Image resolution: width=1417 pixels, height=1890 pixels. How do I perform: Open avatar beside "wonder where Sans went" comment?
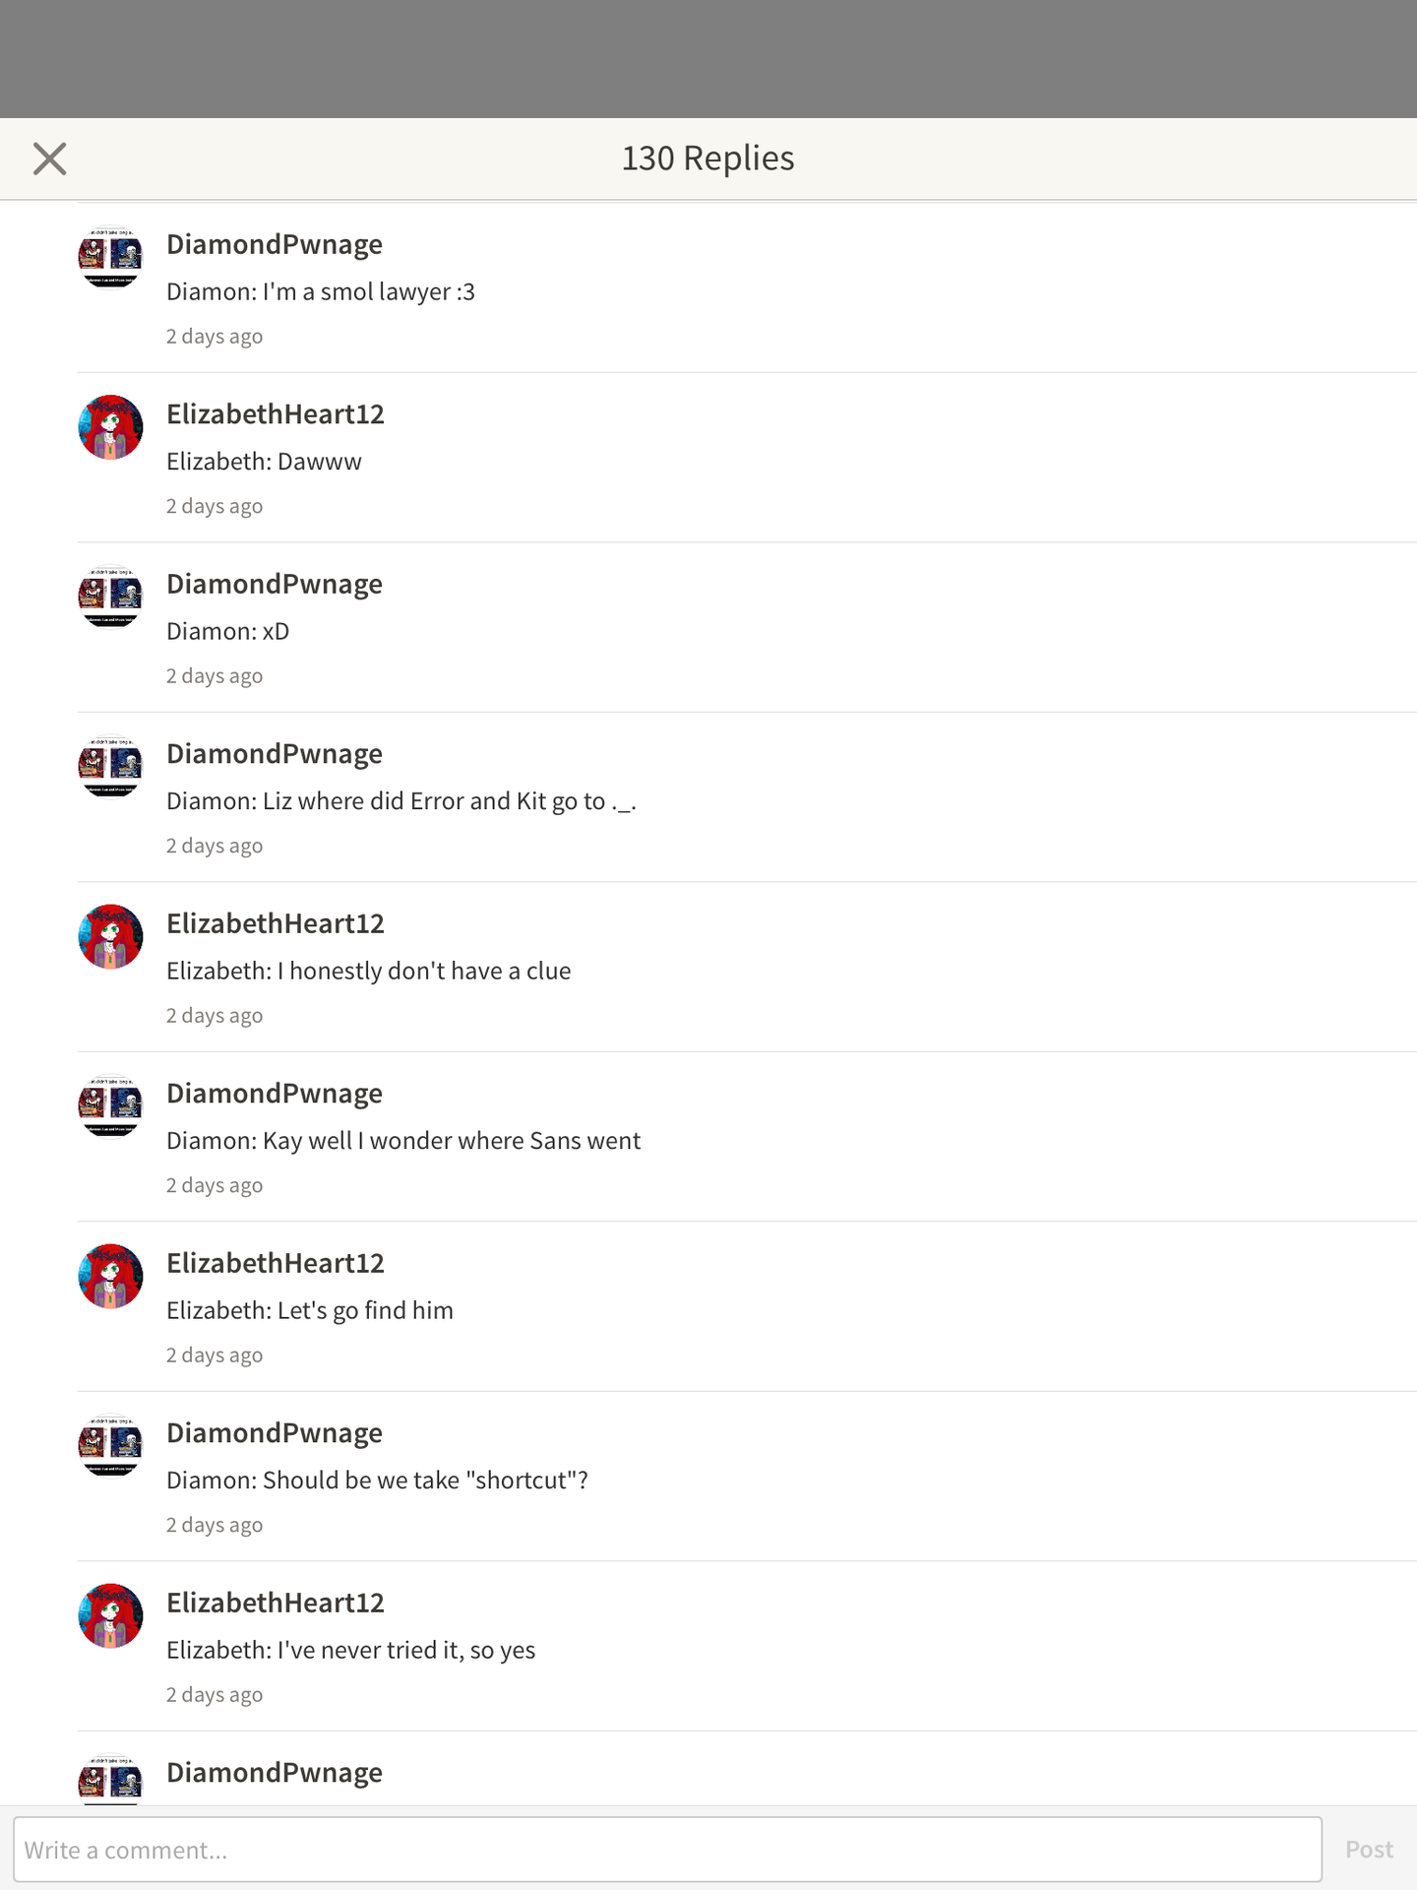pos(110,1106)
